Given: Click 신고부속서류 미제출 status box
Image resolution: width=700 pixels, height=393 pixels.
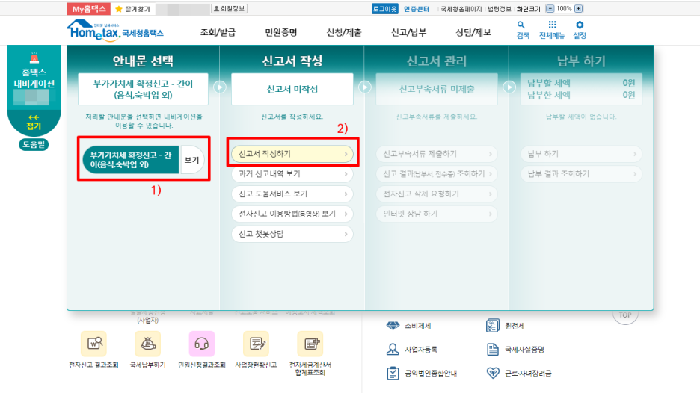Looking at the screenshot, I should click(437, 89).
